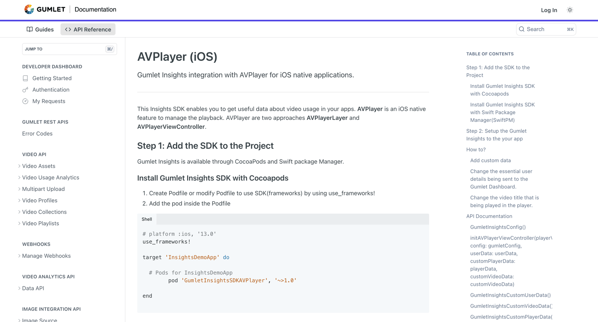
Task: Open Video Collections in sidebar
Action: pyautogui.click(x=44, y=212)
